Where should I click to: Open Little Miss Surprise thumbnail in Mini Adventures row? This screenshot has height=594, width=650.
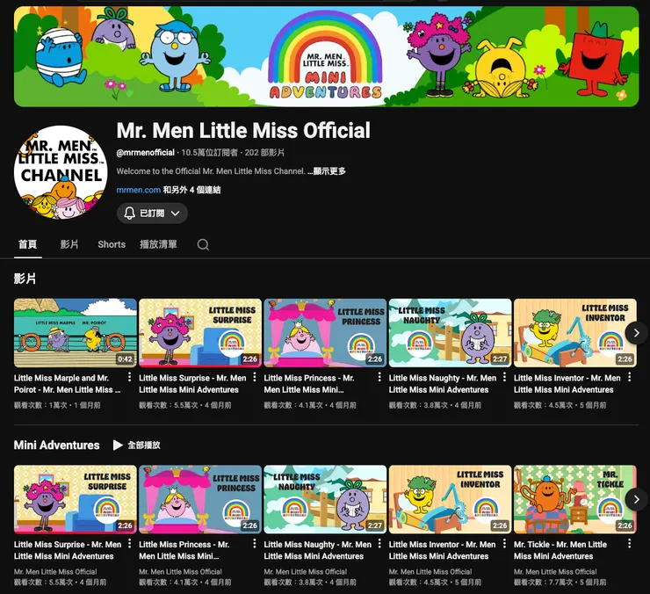75,499
